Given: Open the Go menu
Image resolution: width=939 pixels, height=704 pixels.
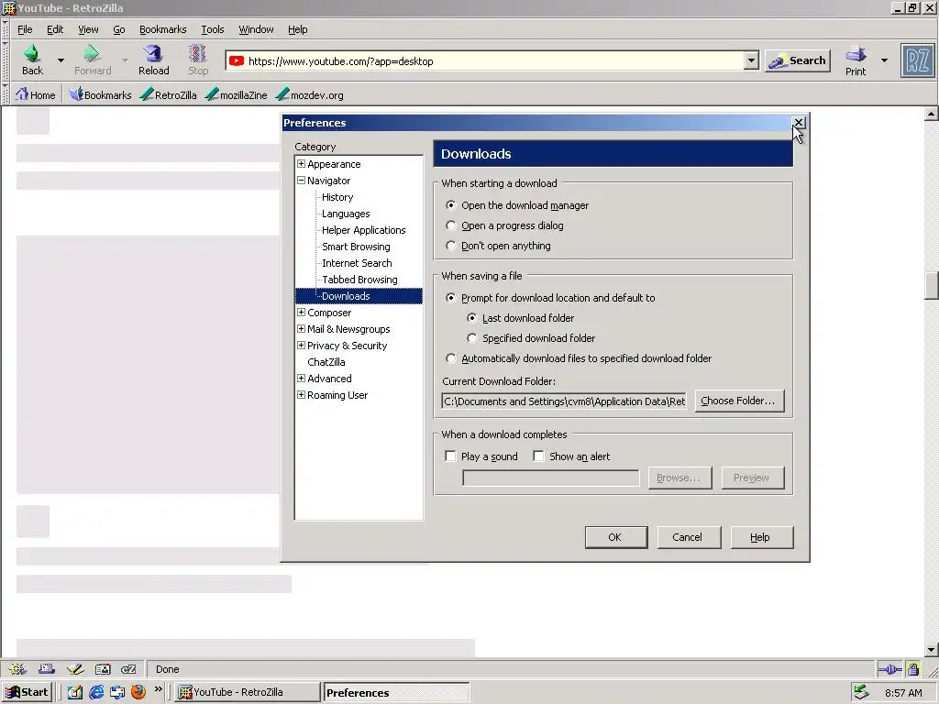Looking at the screenshot, I should tap(119, 29).
